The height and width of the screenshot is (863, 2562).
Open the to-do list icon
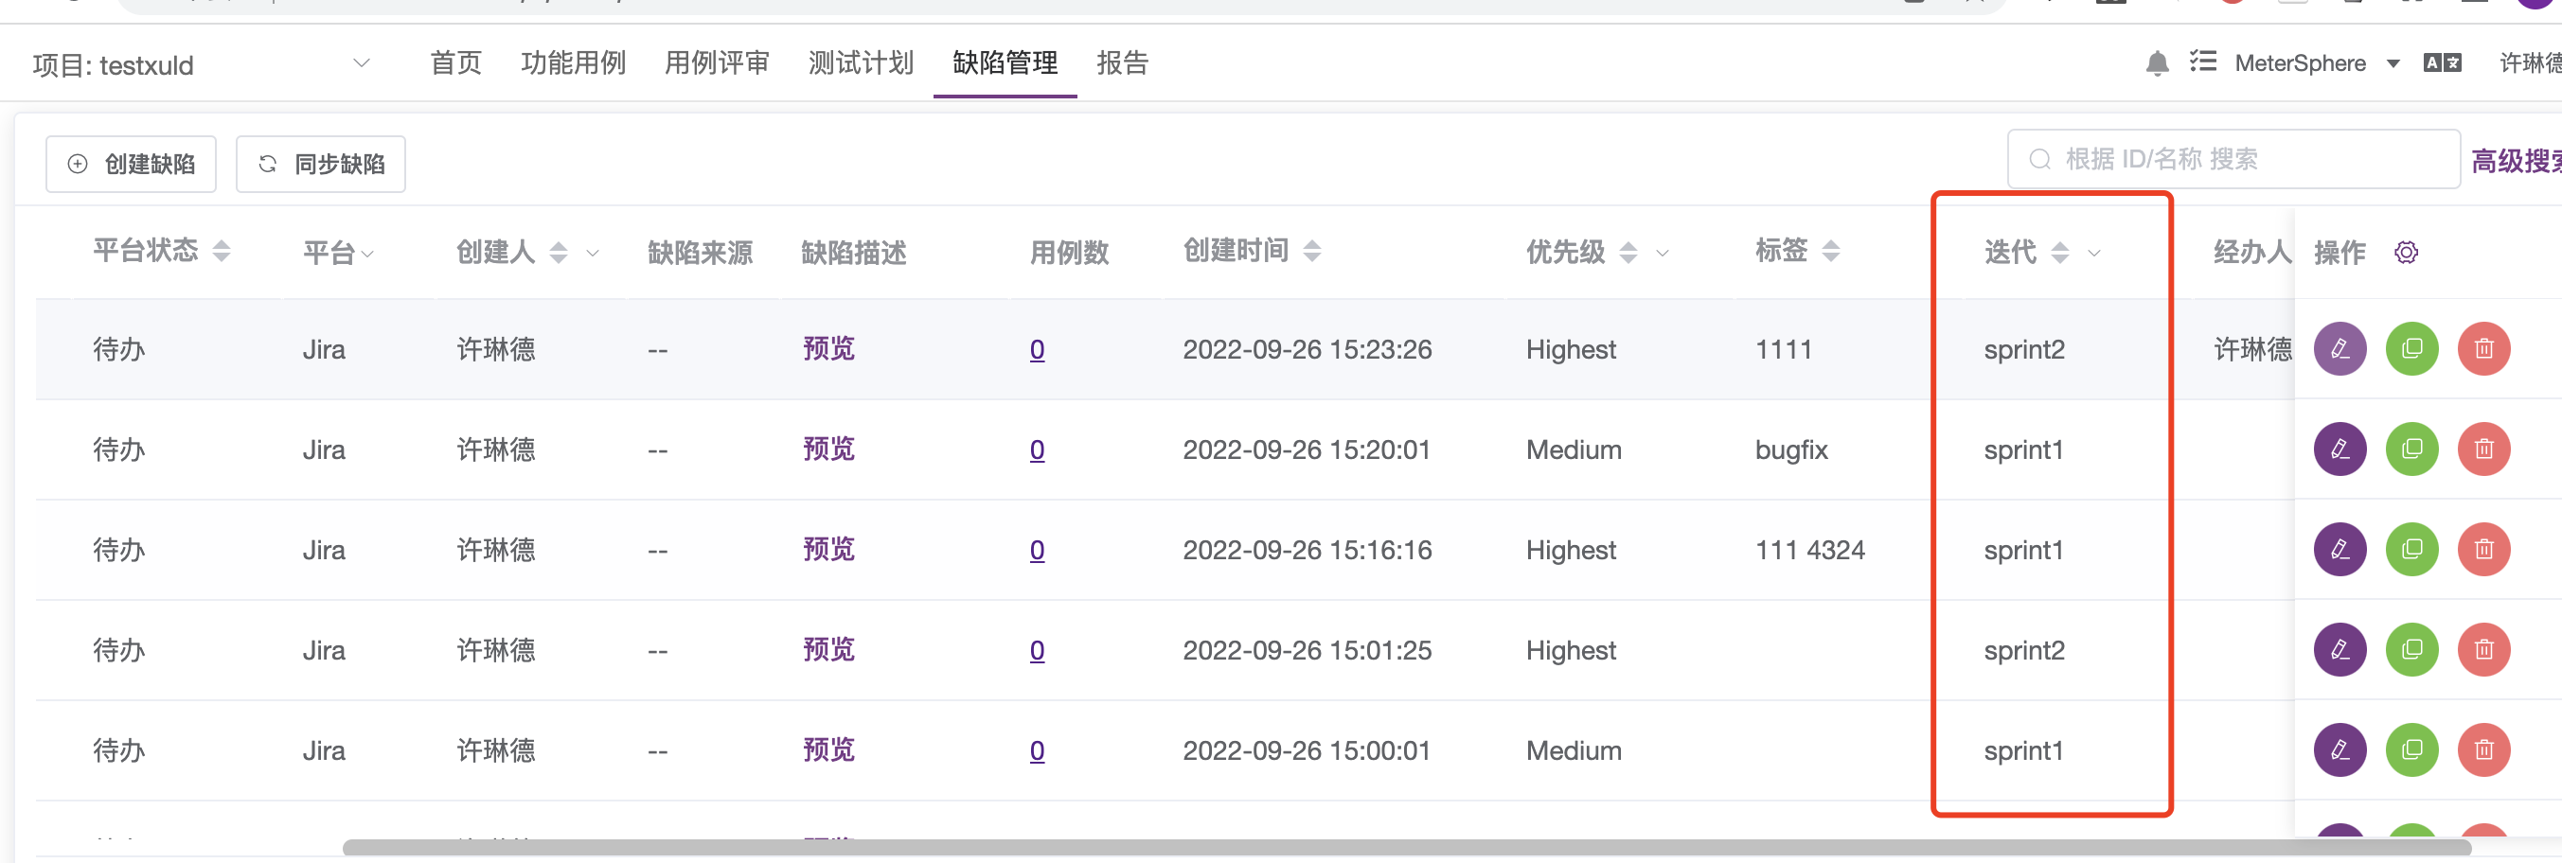2204,62
